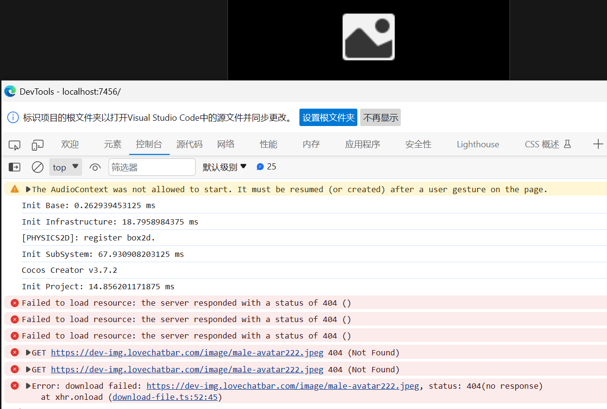
Task: Open the top context dropdown
Action: tap(66, 167)
